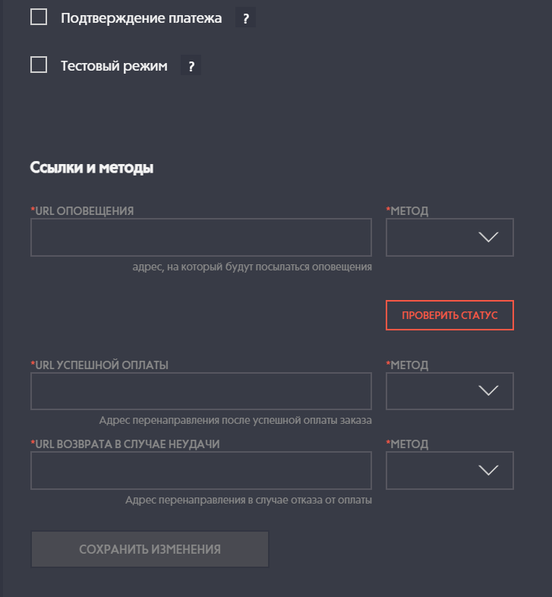The image size is (552, 597).
Task: Click the Подтверждение платежа label text
Action: [141, 18]
